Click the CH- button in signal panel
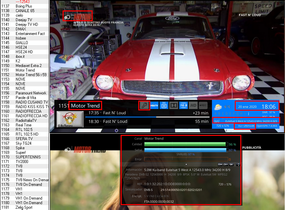The width and height of the screenshot is (285, 210). (226, 165)
